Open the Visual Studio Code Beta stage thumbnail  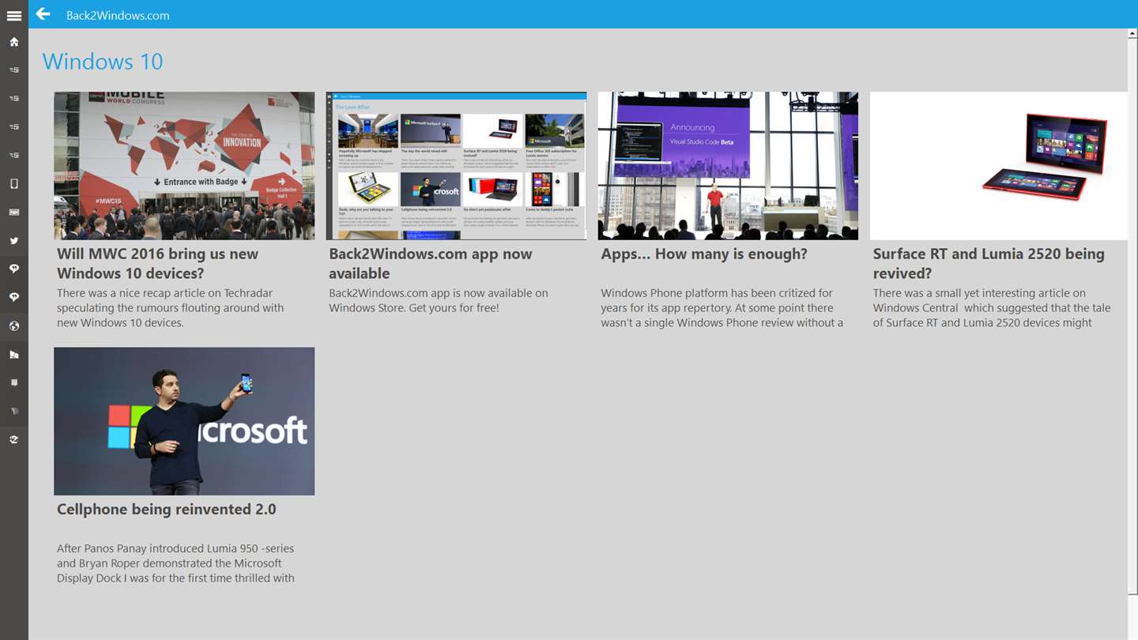coord(728,166)
